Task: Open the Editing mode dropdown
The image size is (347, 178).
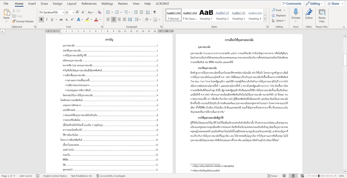Action: [x=315, y=4]
